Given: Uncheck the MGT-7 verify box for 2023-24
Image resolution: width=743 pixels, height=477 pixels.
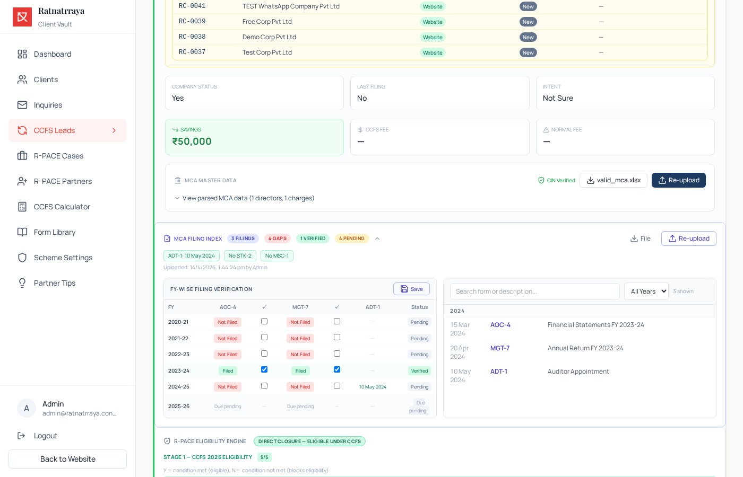Looking at the screenshot, I should click(337, 369).
